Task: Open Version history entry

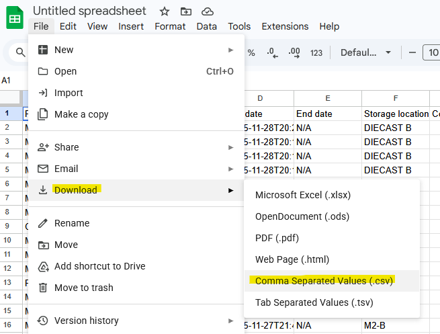Action: 136,321
